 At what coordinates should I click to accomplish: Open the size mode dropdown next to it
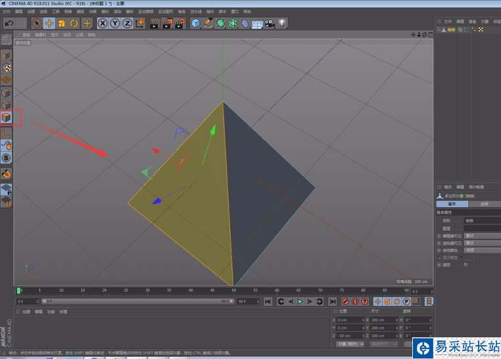coord(384,344)
